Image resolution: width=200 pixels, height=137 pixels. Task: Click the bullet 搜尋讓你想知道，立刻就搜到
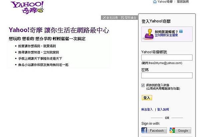[x=39, y=52]
